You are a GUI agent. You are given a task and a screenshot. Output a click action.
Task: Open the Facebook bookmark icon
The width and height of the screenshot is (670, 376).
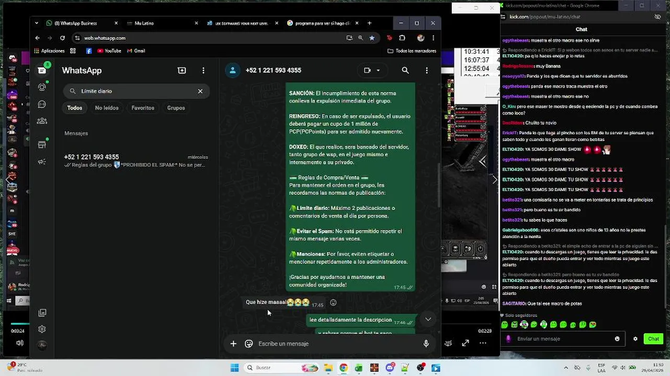pyautogui.click(x=88, y=51)
